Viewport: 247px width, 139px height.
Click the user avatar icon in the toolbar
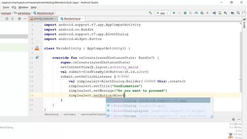(244, 13)
